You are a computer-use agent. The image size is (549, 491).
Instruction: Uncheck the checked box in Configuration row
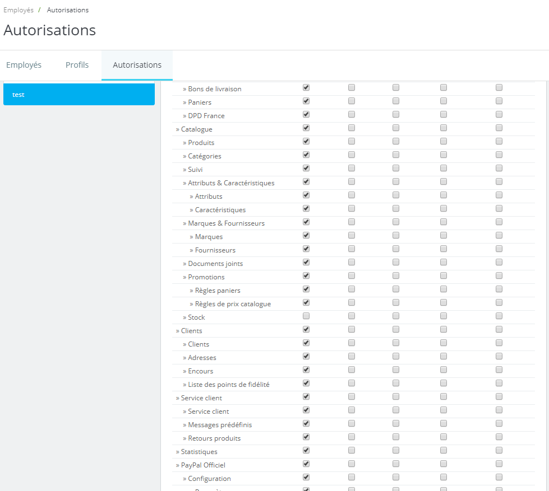[x=306, y=478]
